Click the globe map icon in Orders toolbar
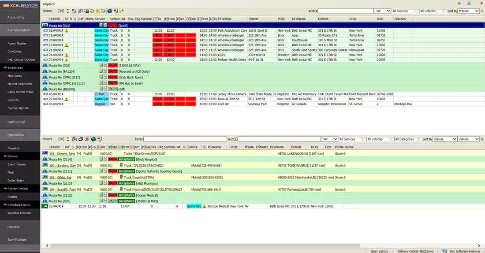 [109, 11]
